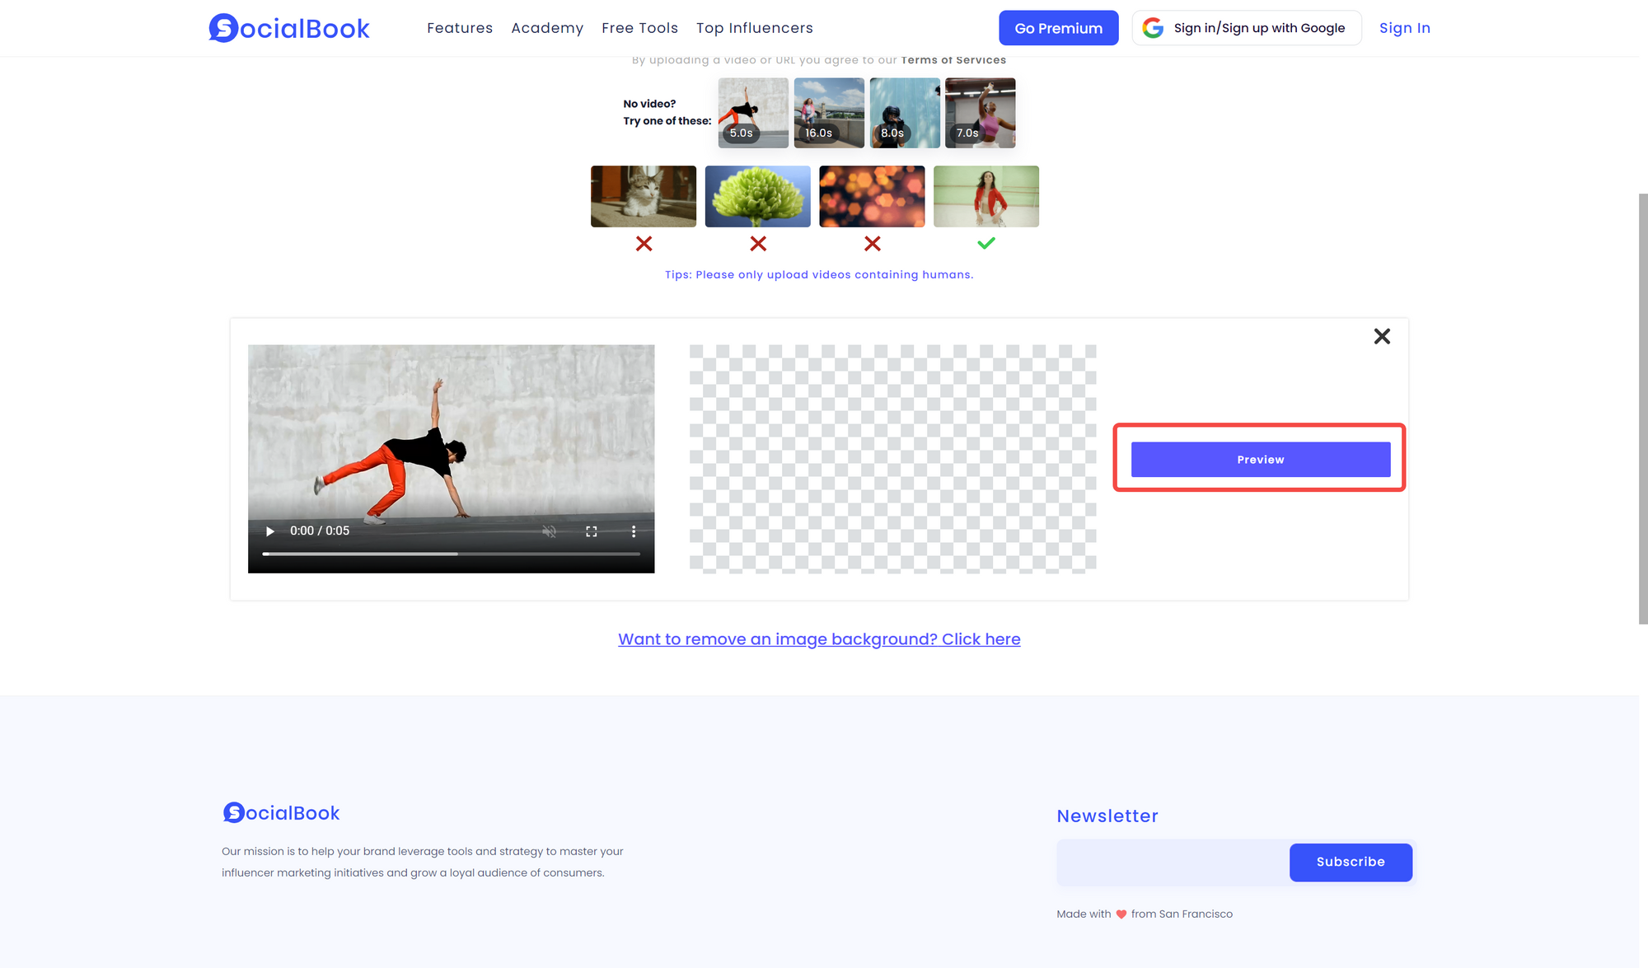Click the transparent checkerboard output preview
Image resolution: width=1648 pixels, height=968 pixels.
coord(893,459)
